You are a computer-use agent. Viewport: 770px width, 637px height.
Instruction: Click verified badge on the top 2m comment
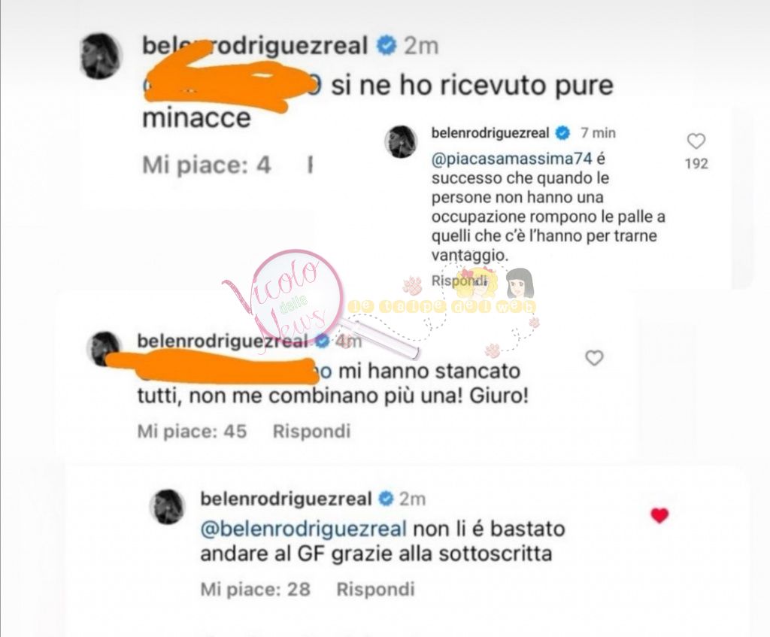(x=387, y=46)
